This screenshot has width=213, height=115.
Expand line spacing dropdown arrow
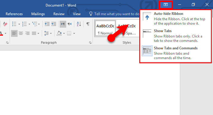51,33
